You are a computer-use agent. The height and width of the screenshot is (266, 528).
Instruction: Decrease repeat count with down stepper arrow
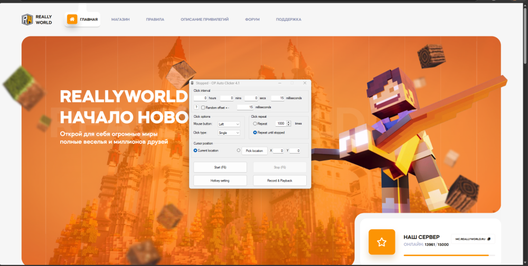click(289, 125)
